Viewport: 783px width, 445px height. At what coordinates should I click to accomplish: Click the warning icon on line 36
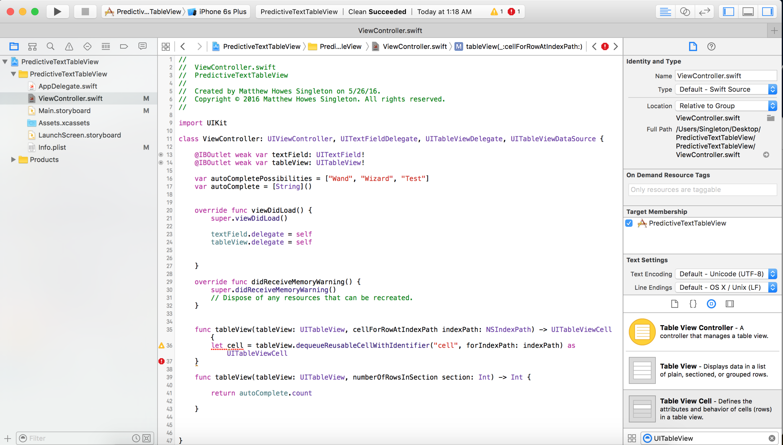click(161, 345)
